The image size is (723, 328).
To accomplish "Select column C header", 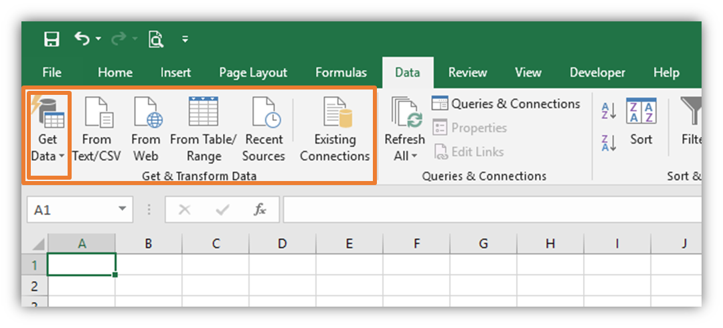I will click(216, 244).
